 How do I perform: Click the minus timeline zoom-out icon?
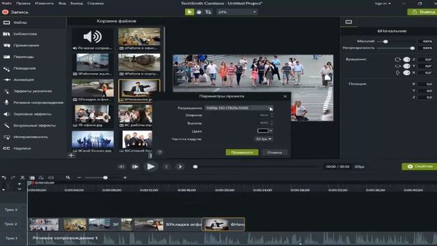coord(79,178)
